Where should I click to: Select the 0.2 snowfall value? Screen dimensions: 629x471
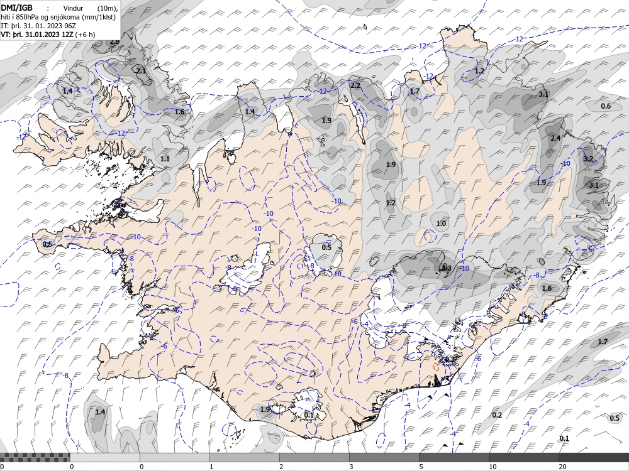pyautogui.click(x=497, y=415)
